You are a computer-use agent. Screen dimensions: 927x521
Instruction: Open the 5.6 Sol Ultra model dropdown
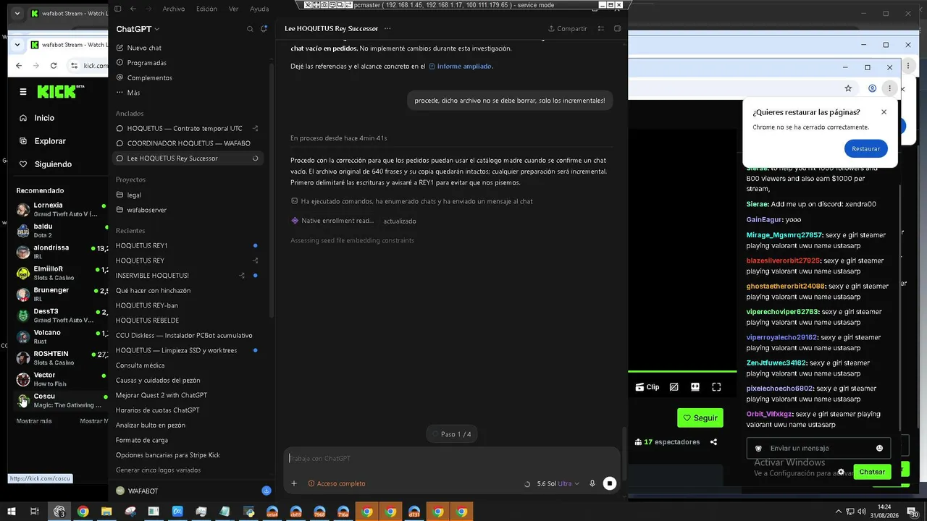tap(558, 483)
